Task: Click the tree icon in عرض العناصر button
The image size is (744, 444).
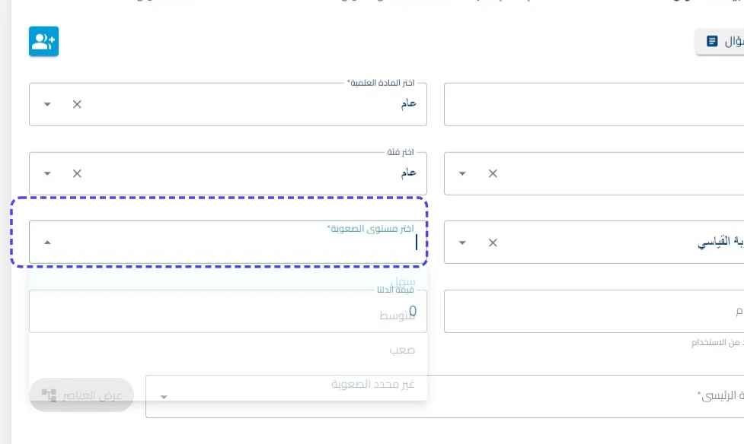Action: click(49, 395)
